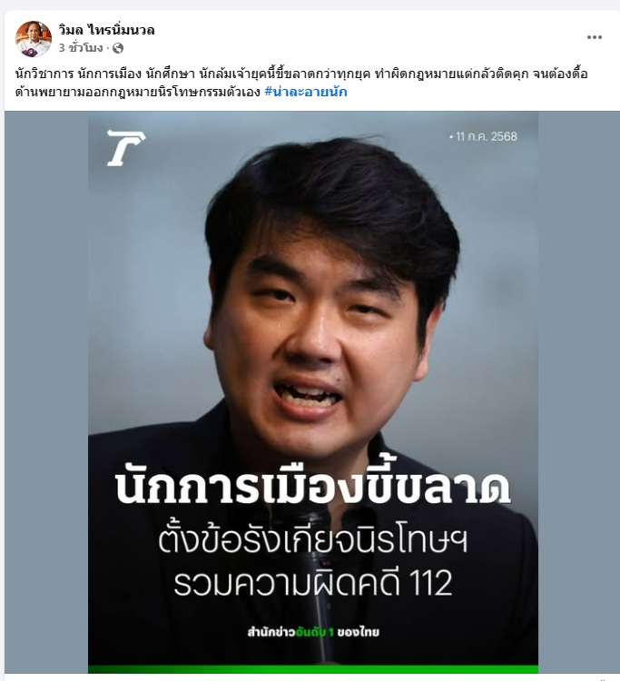Viewport: 620px width, 681px height.
Task: Click the first line of post text
Action: coord(301,74)
